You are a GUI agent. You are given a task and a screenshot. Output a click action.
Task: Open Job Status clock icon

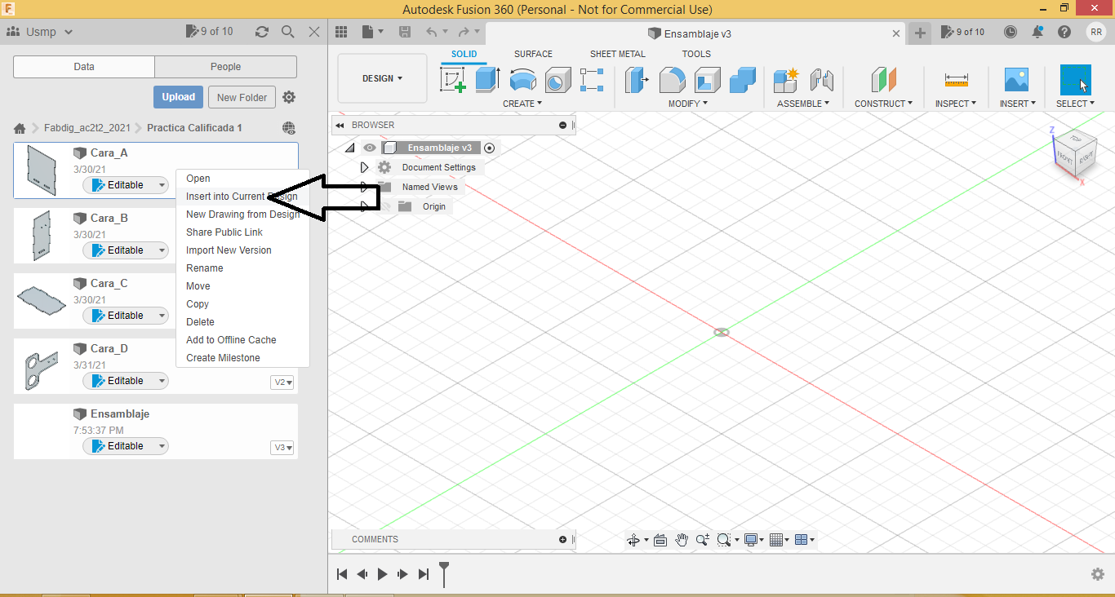pyautogui.click(x=1011, y=32)
